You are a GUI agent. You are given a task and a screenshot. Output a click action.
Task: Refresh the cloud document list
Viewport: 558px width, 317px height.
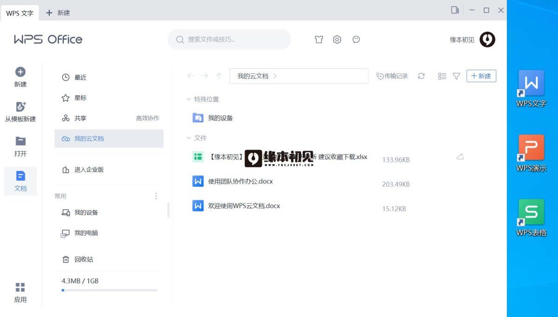421,76
